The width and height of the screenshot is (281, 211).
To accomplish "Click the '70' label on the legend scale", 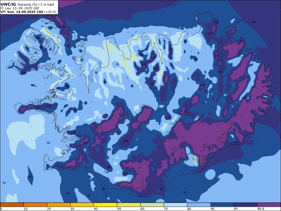I will click(x=166, y=209).
